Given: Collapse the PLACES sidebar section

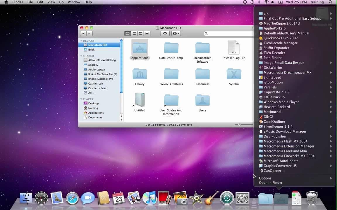Looking at the screenshot, I should coord(81,99).
